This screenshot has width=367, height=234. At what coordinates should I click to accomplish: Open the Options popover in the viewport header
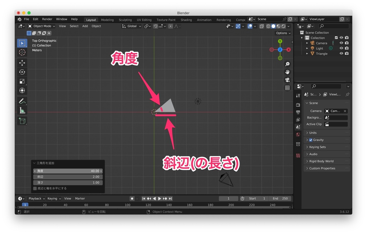[283, 33]
